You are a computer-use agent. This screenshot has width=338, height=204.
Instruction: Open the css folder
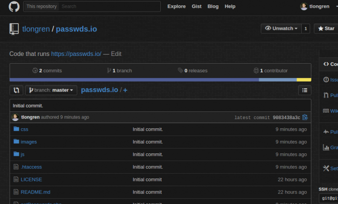(24, 129)
